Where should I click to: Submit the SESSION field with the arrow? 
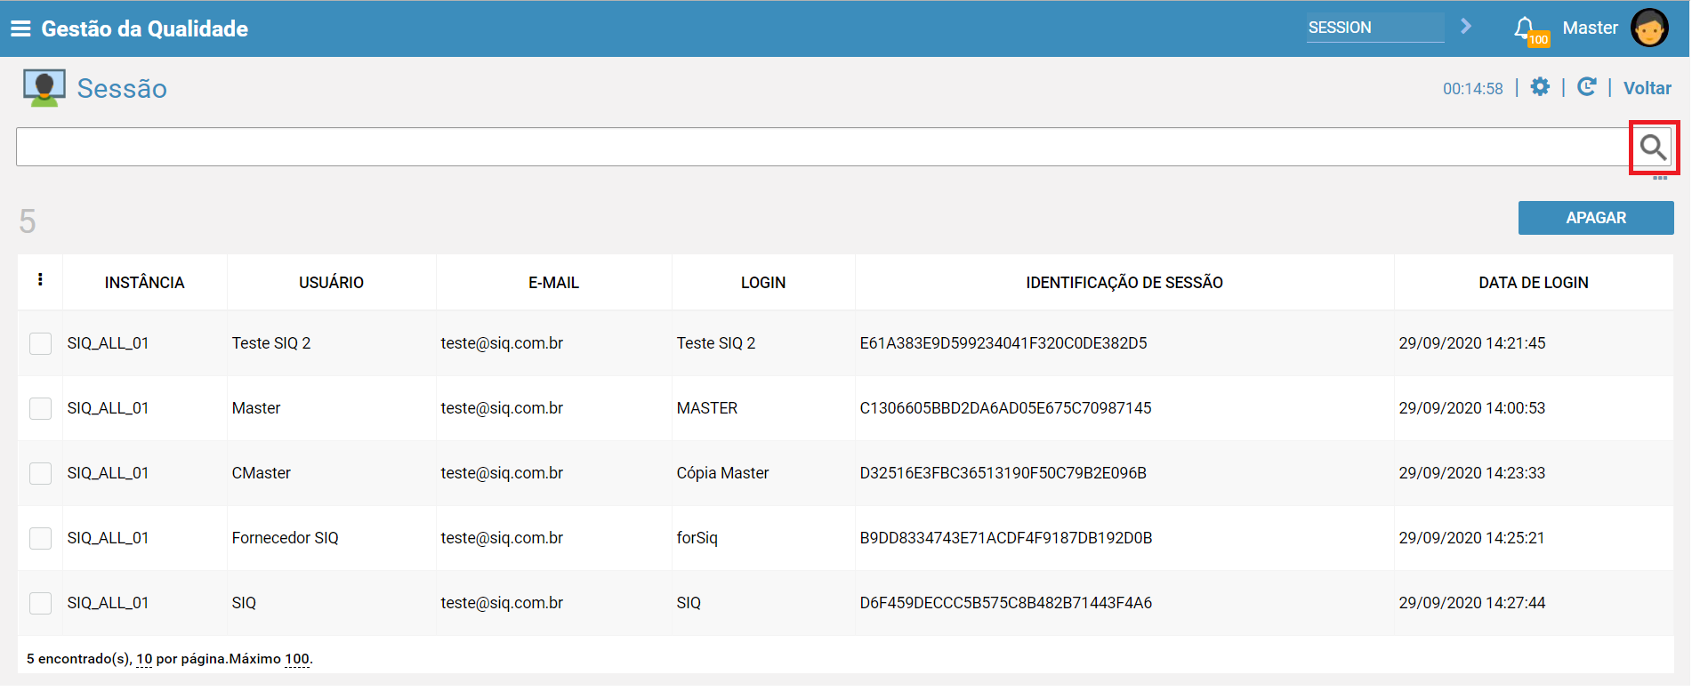click(1466, 27)
